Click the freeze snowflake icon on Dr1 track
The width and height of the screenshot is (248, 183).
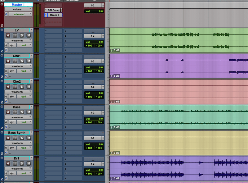(6, 173)
